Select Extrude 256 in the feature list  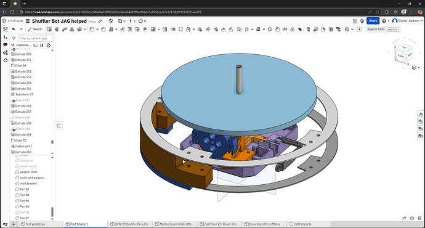click(23, 106)
